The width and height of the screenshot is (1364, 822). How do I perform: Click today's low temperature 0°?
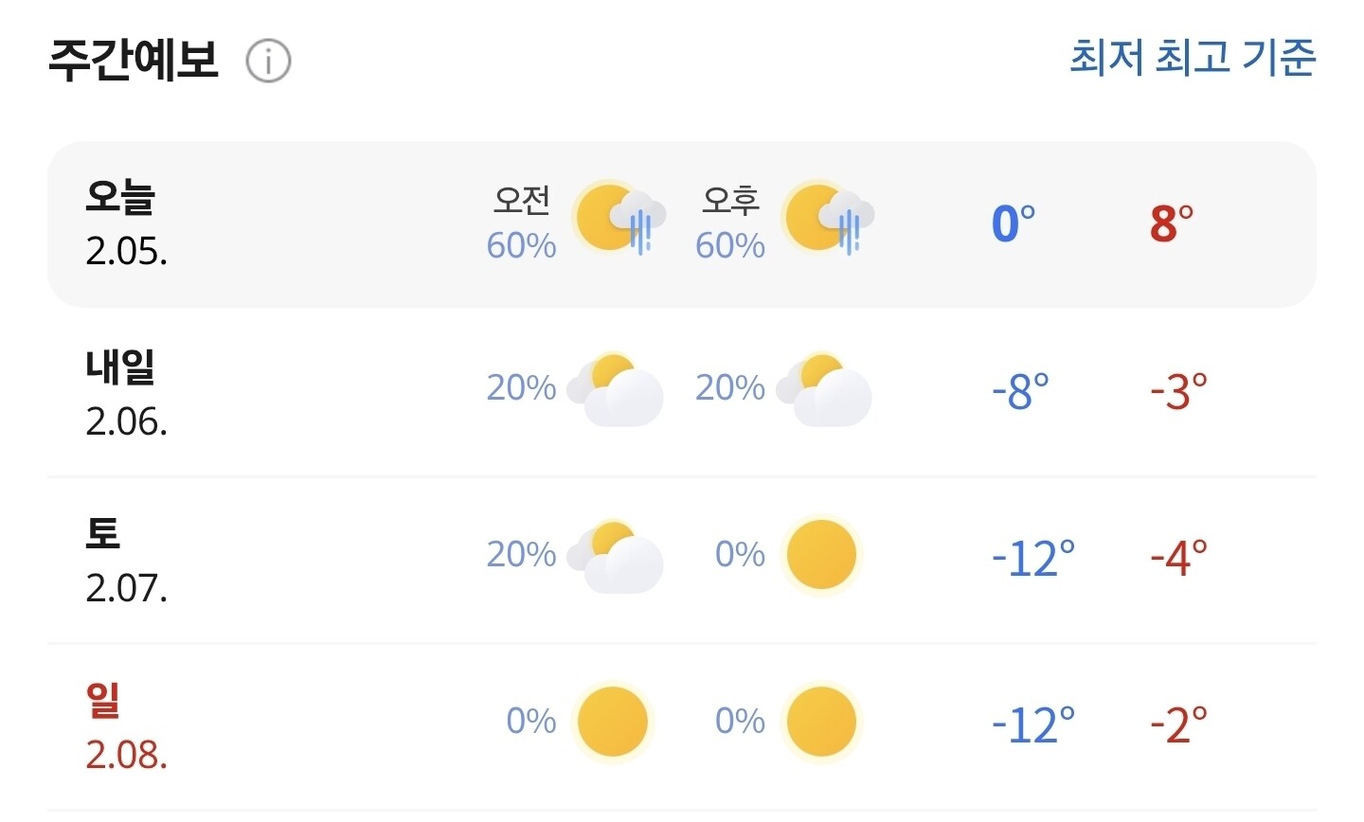(x=1013, y=224)
